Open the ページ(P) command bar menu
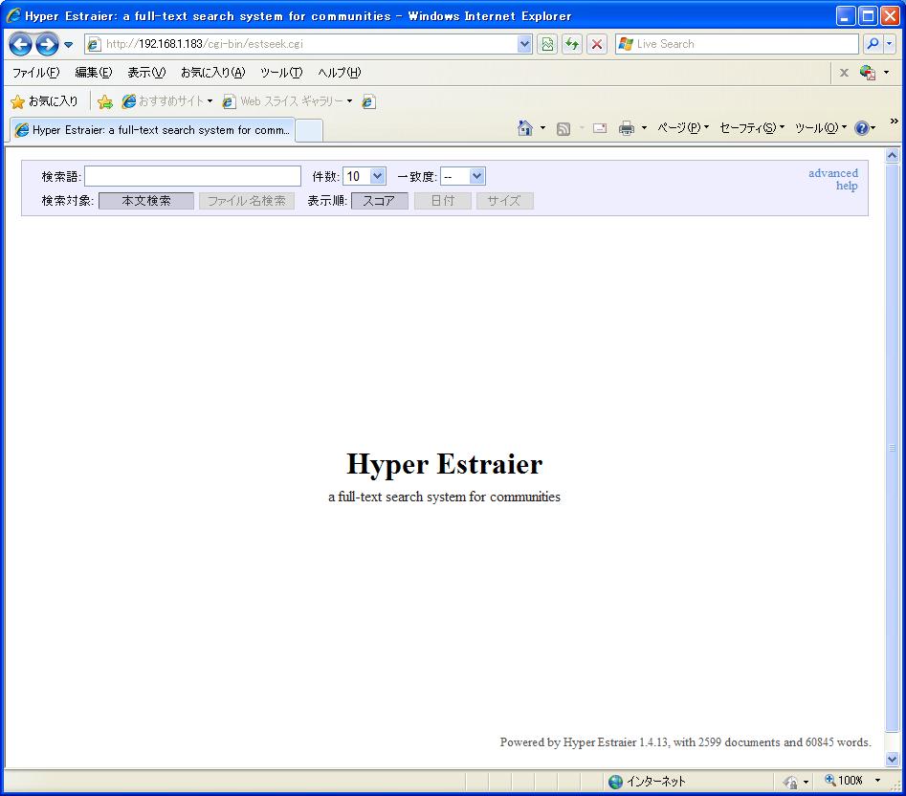The image size is (906, 796). tap(683, 127)
